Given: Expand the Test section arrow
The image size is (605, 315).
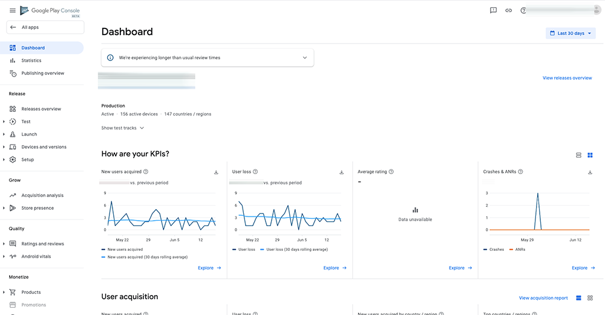Looking at the screenshot, I should coord(4,122).
